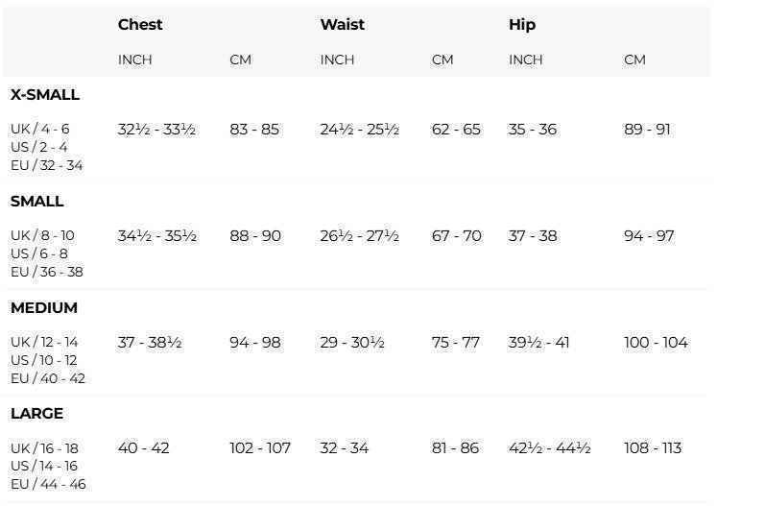Click the EU / 40 - 42 label

(48, 378)
